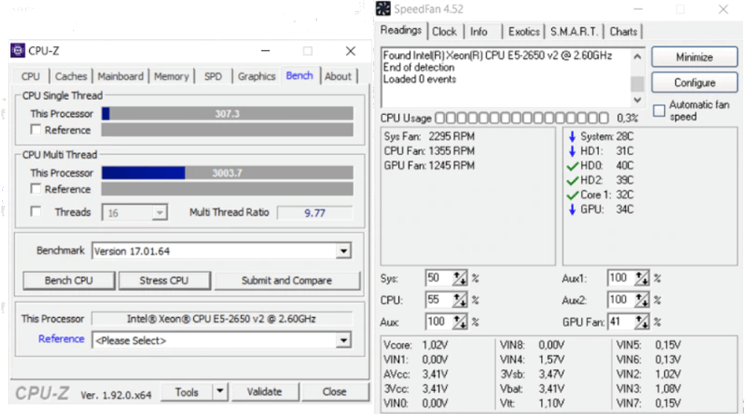Viewport: 746px width, 414px height.
Task: Open the S.M.A.R.T. tab
Action: pyautogui.click(x=574, y=31)
